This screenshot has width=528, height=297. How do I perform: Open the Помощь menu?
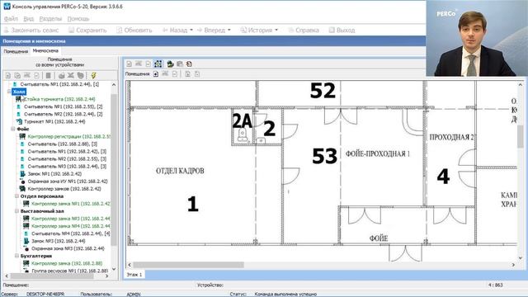point(78,18)
